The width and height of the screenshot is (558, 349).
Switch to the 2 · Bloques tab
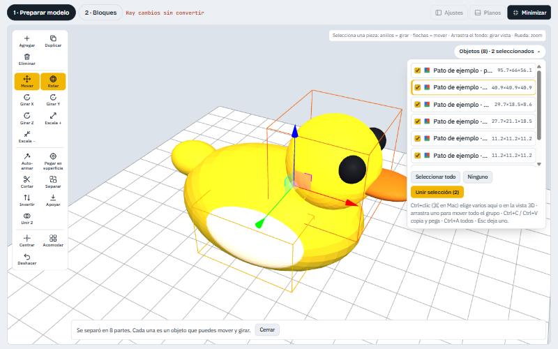pyautogui.click(x=100, y=13)
